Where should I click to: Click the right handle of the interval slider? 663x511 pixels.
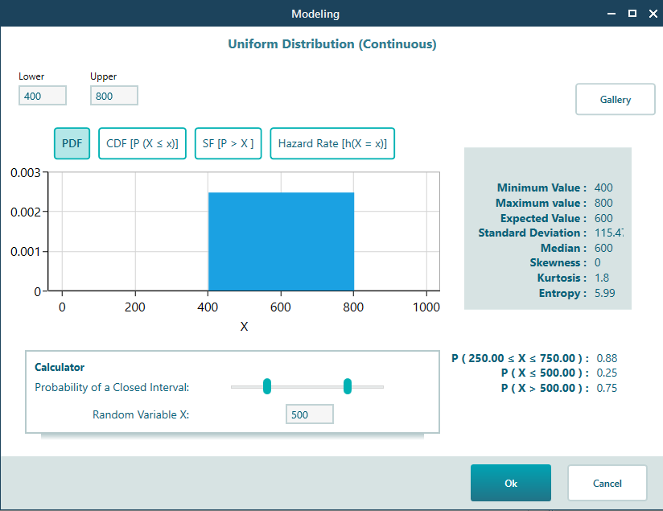[348, 387]
